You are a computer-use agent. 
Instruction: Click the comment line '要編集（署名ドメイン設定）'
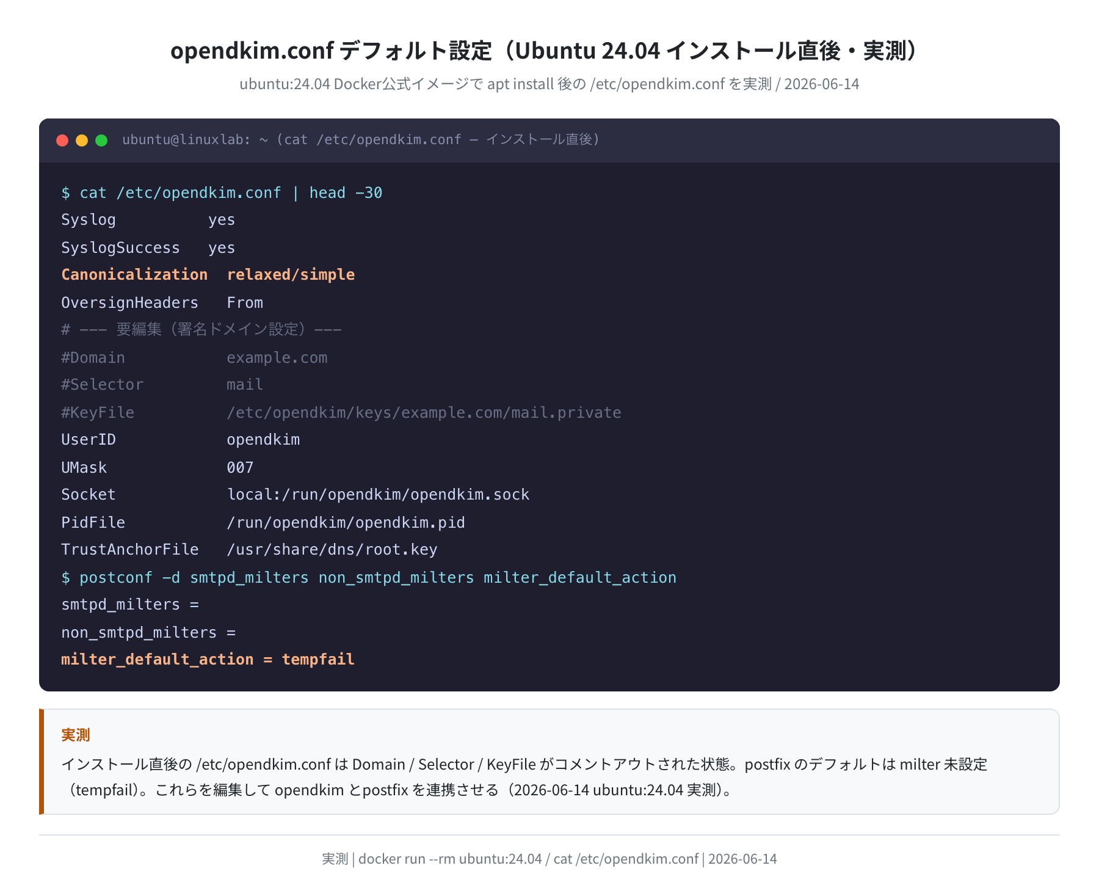tap(201, 330)
